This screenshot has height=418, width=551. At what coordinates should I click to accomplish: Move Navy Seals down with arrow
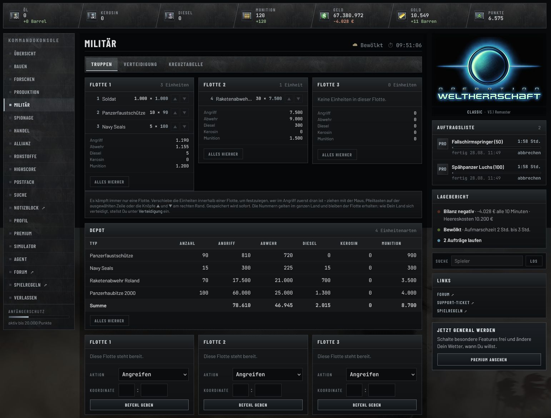[184, 126]
